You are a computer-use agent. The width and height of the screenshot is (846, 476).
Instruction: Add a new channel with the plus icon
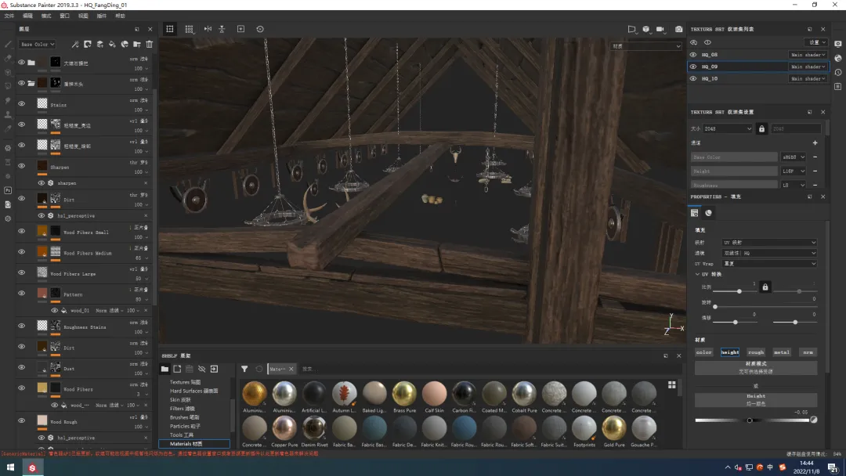(x=815, y=142)
